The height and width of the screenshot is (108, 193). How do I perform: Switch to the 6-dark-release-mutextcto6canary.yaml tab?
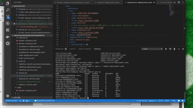(x=73, y=2)
